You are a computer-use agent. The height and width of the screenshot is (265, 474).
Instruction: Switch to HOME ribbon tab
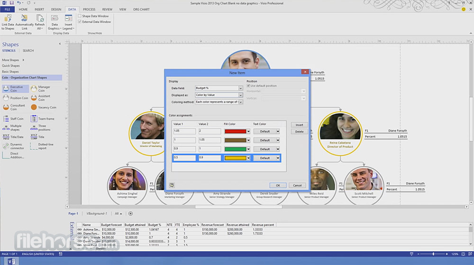[x=23, y=9]
